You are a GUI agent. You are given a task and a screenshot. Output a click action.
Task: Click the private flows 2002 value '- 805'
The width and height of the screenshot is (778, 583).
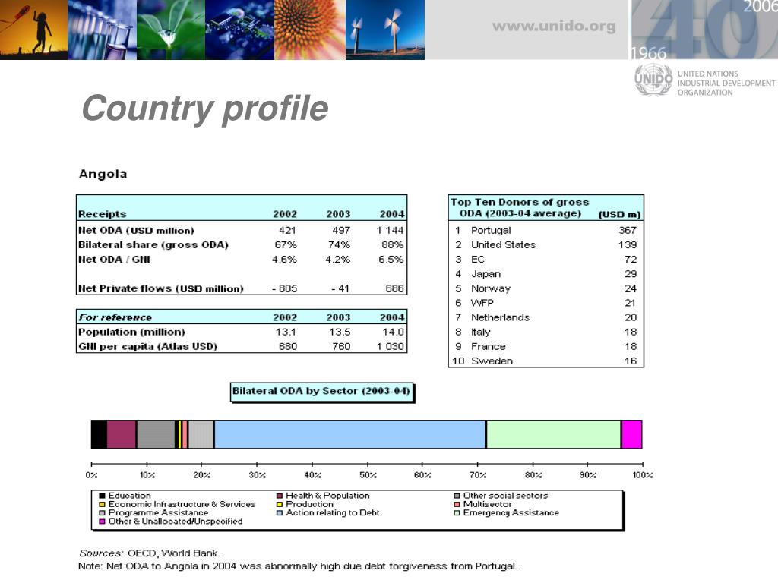click(285, 288)
